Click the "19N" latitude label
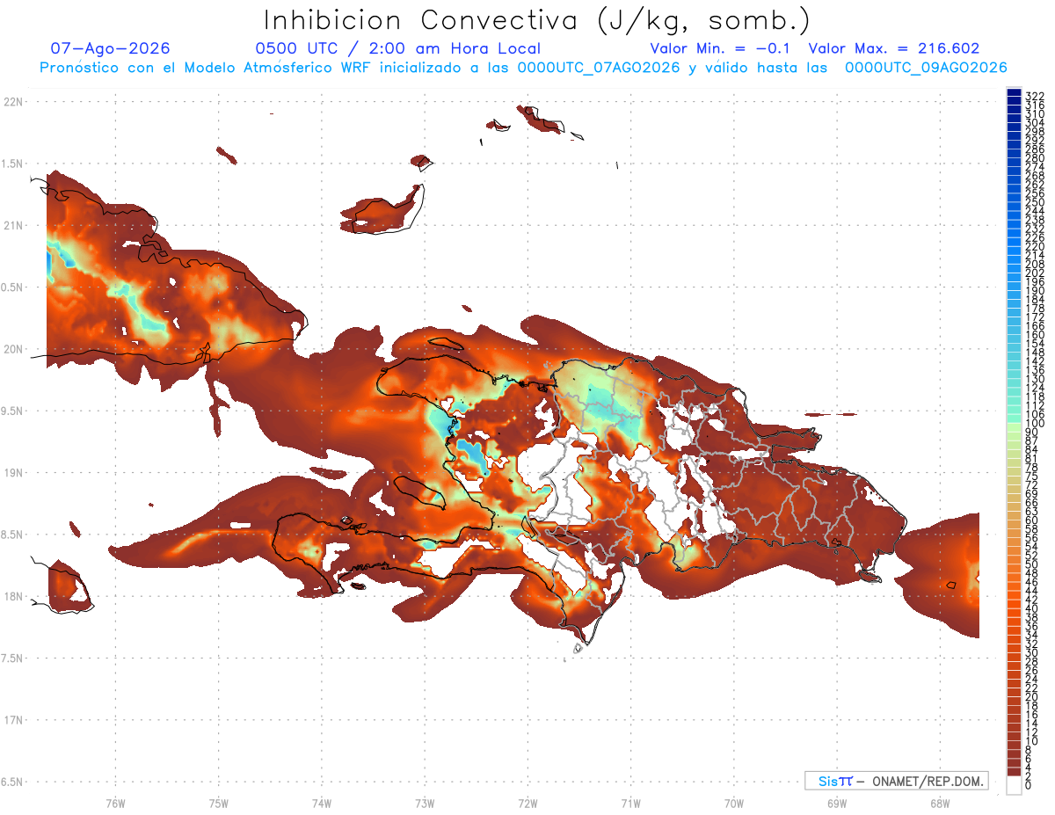Viewport: 1055px width, 815px height. [13, 473]
